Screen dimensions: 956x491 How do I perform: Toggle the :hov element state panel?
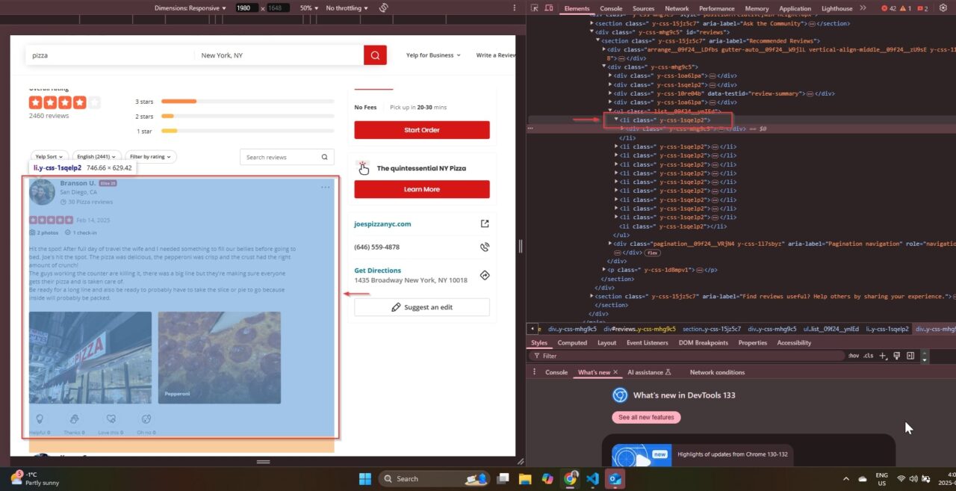854,356
